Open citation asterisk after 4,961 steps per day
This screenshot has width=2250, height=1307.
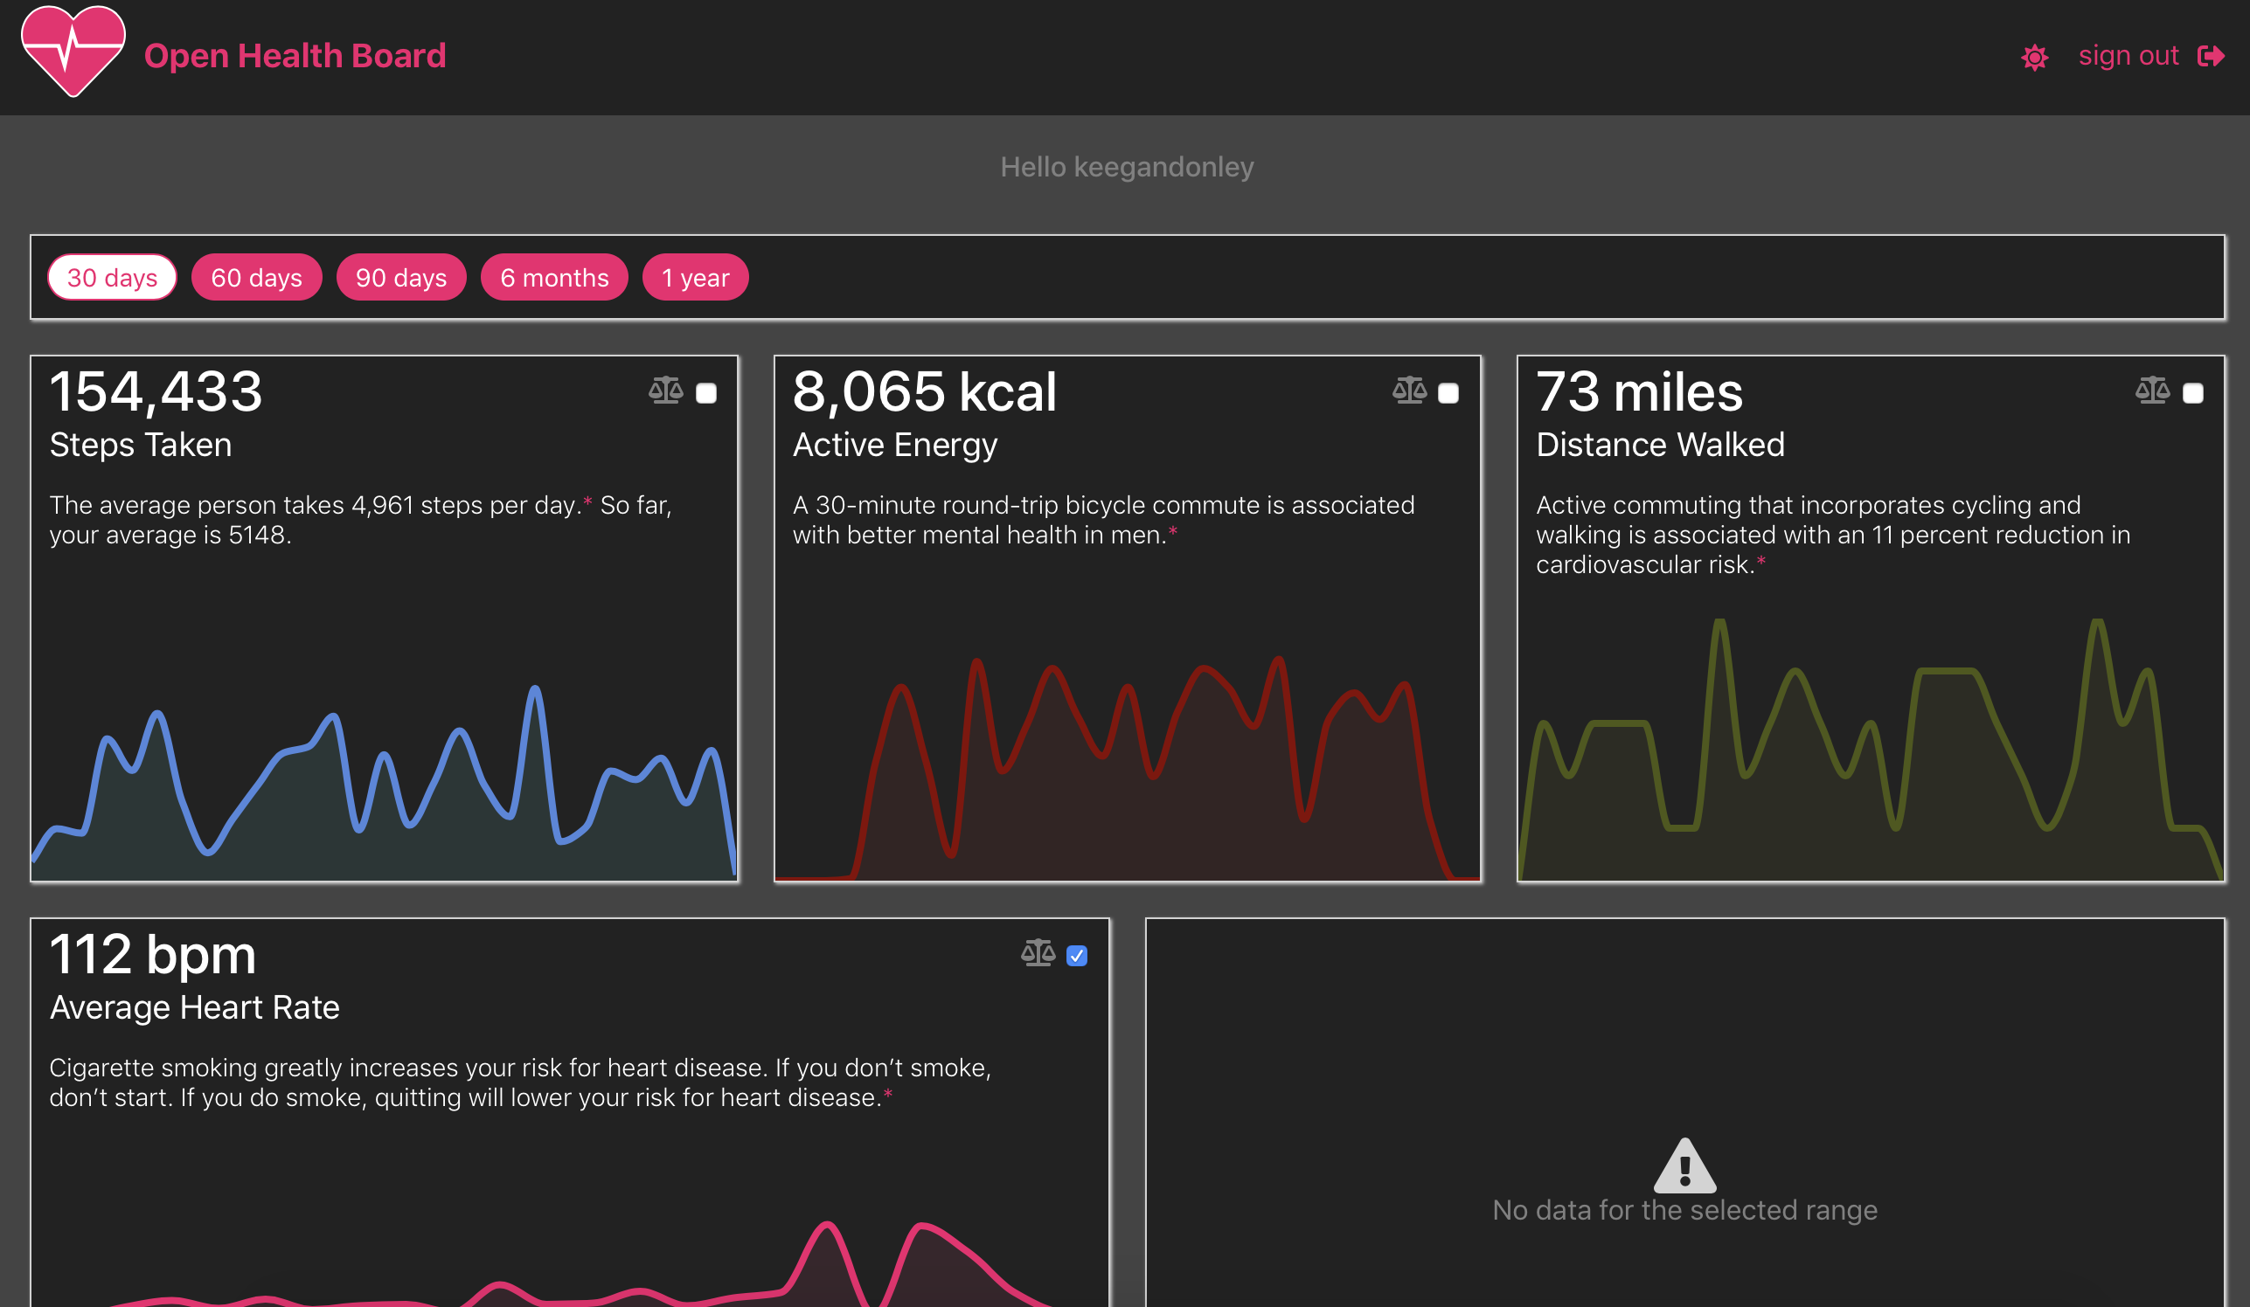point(587,501)
